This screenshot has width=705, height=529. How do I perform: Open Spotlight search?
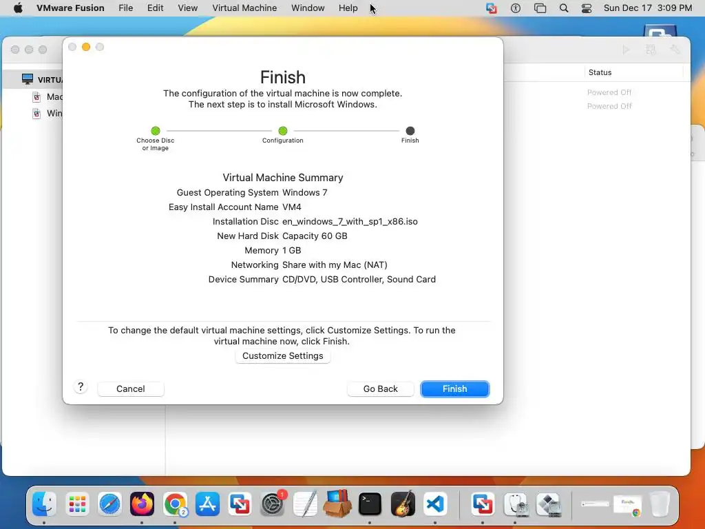[564, 8]
